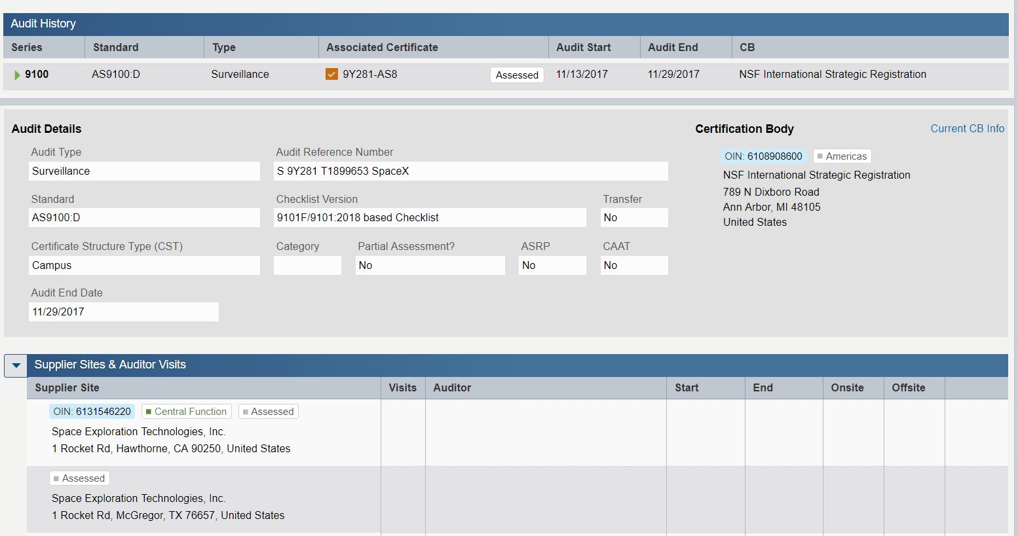The width and height of the screenshot is (1018, 536).
Task: Toggle the 9Y281-AS8 certificate checkbox
Action: (331, 75)
